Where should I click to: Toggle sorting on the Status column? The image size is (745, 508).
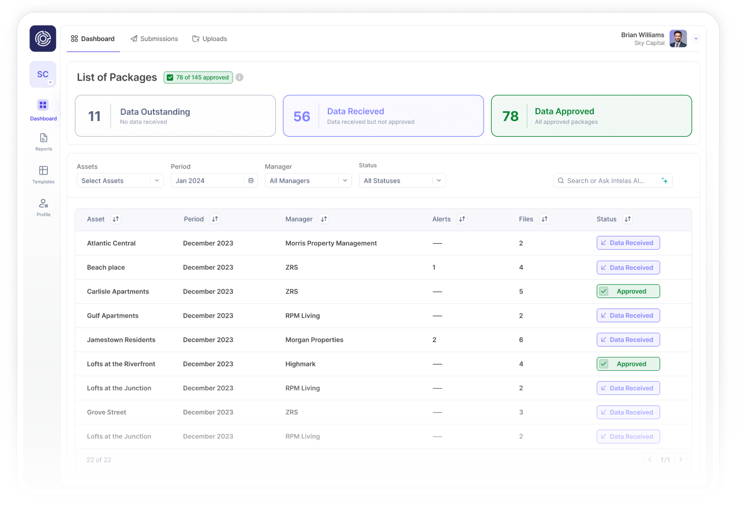coord(627,219)
